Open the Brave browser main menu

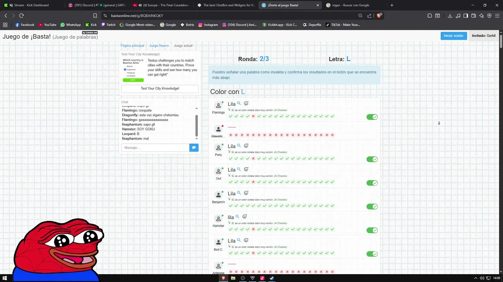click(497, 16)
